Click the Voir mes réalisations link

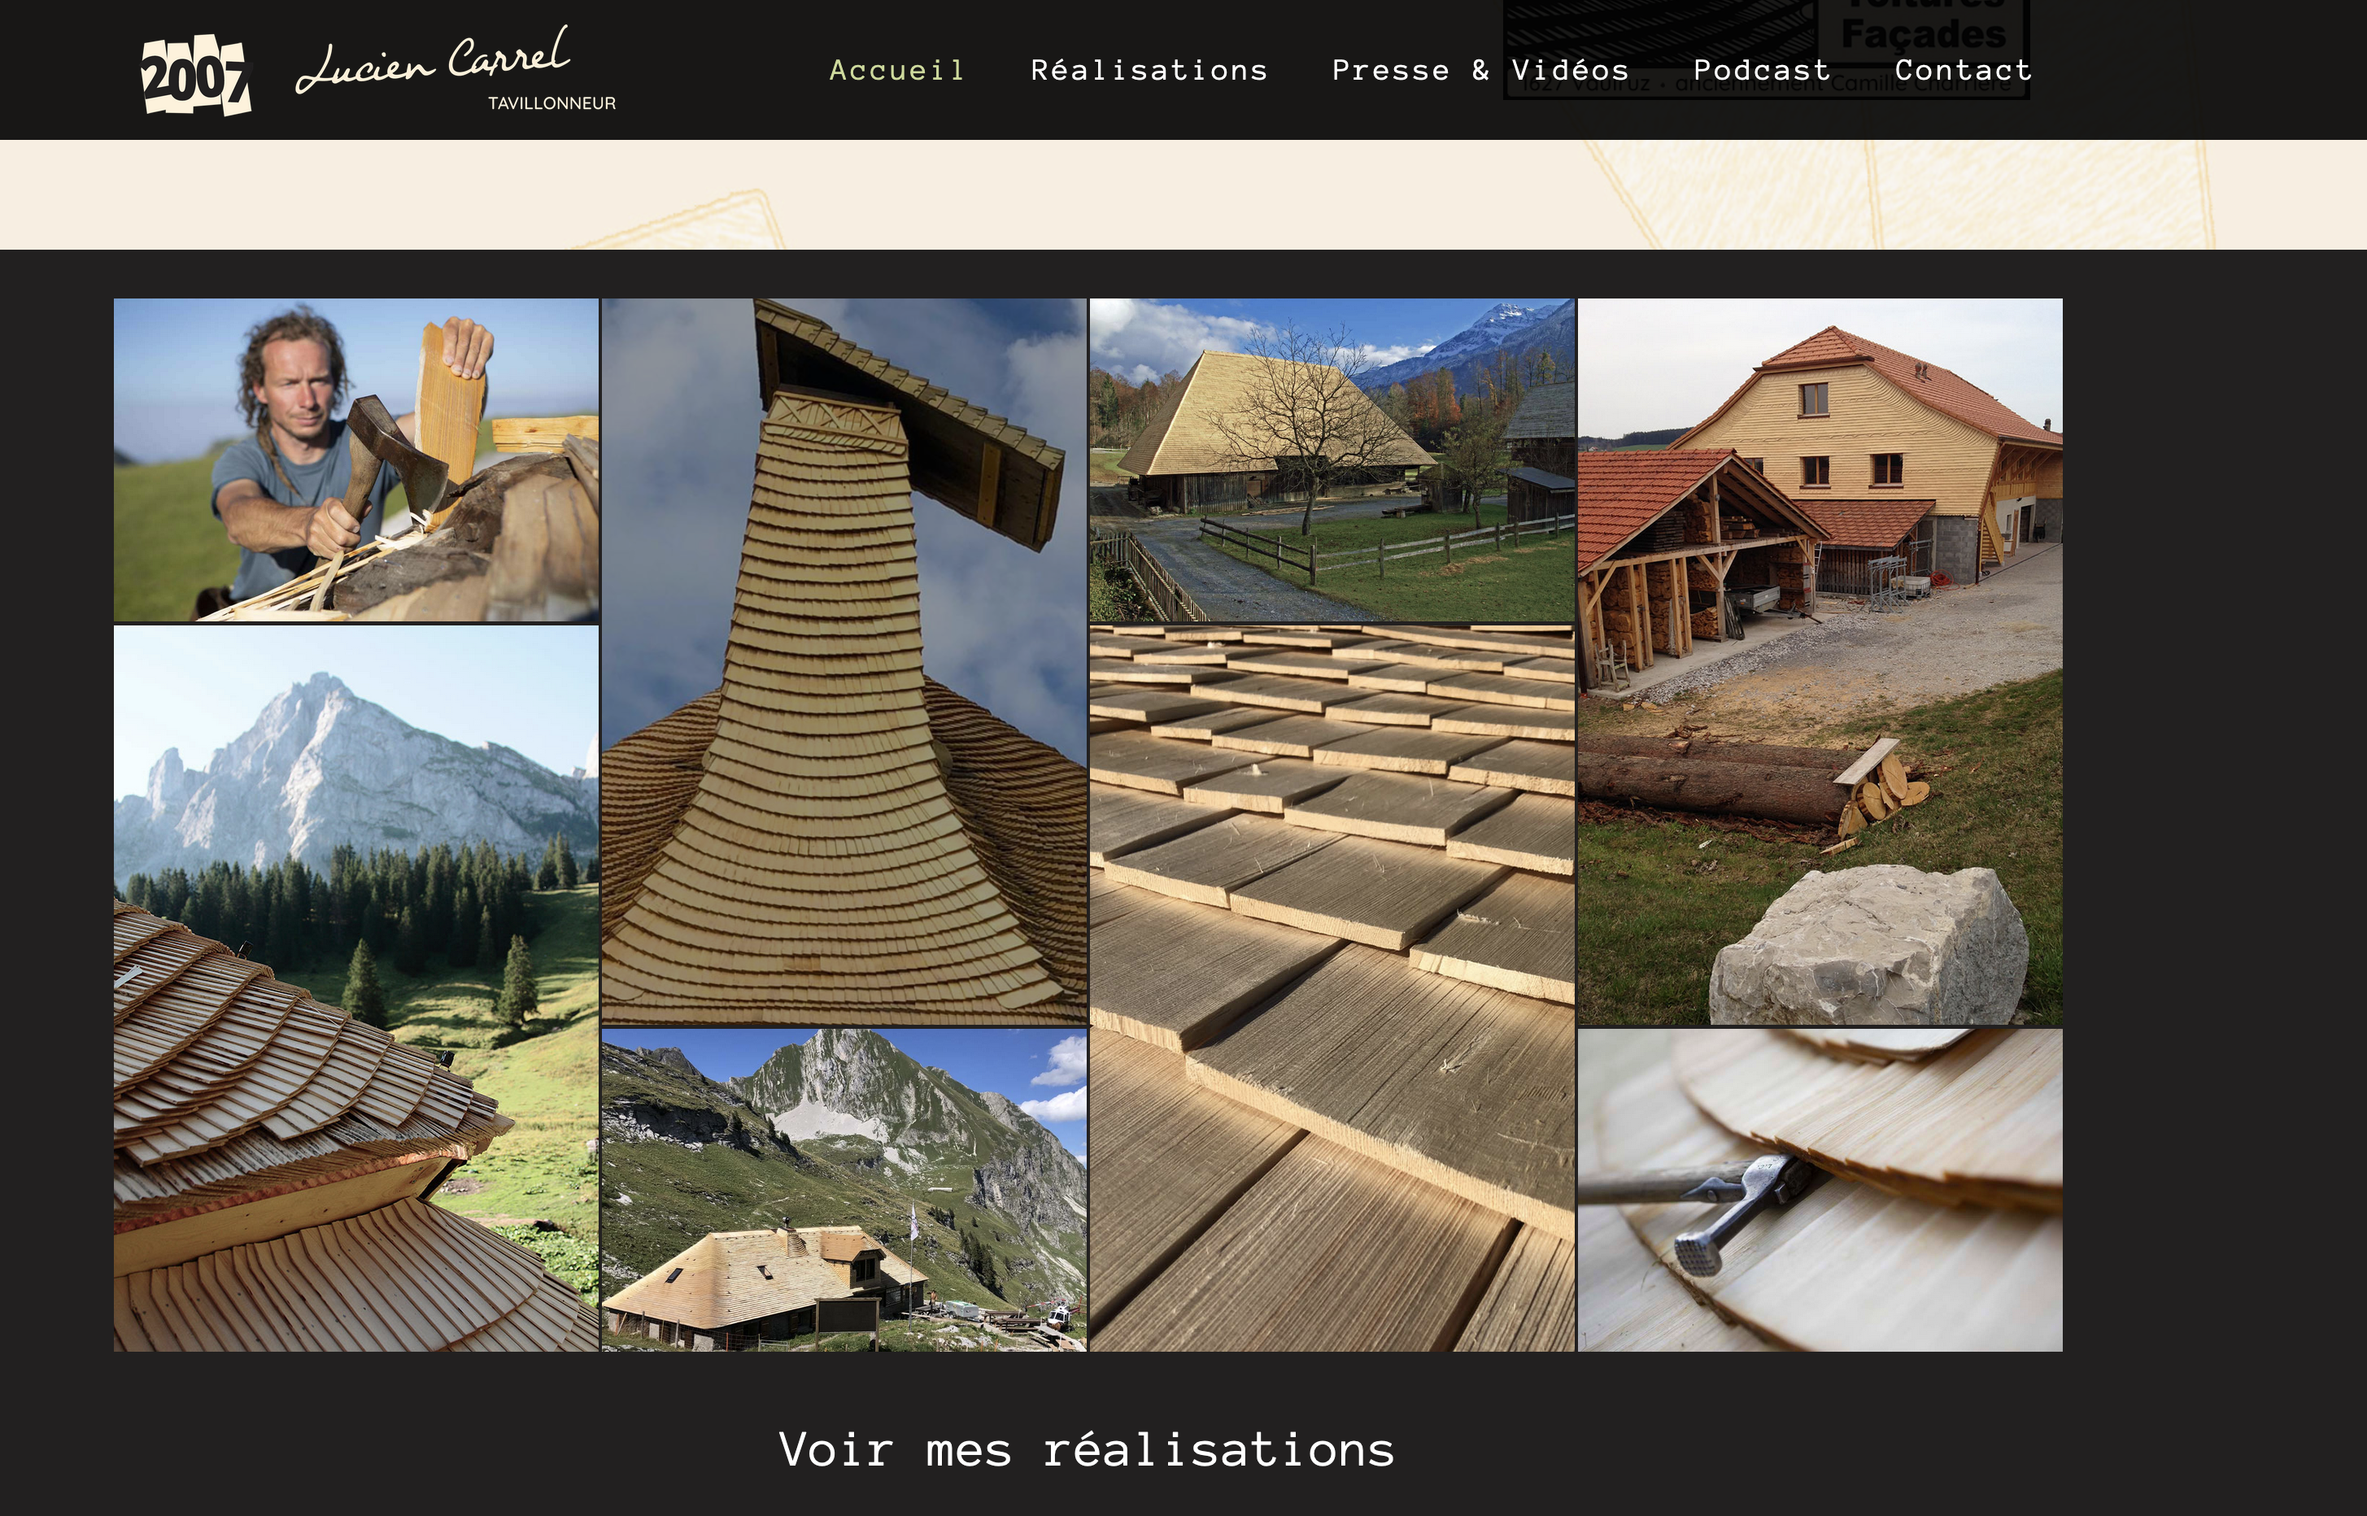[x=1087, y=1449]
